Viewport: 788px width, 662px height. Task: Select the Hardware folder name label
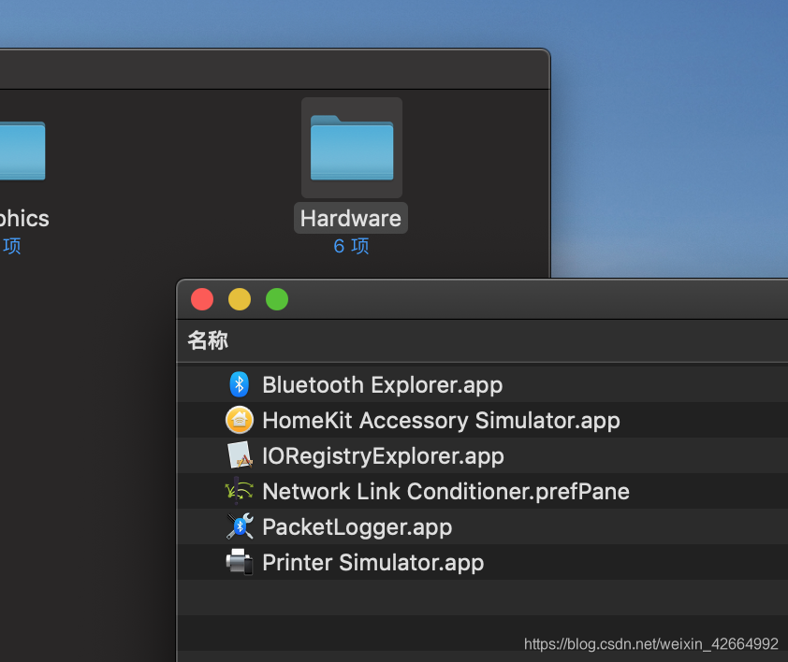point(351,218)
